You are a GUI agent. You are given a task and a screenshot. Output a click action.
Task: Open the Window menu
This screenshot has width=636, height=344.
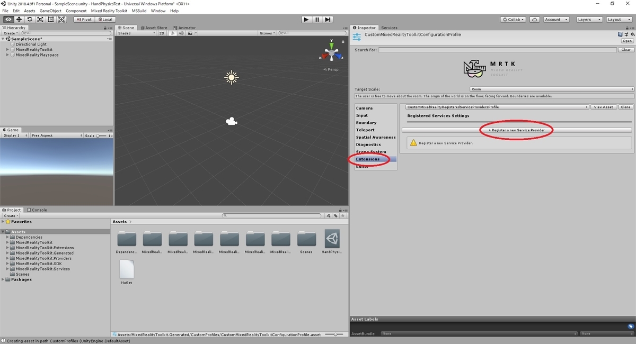158,11
